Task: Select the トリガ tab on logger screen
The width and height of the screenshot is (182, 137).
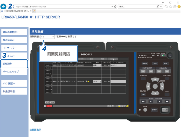Action: (81, 59)
